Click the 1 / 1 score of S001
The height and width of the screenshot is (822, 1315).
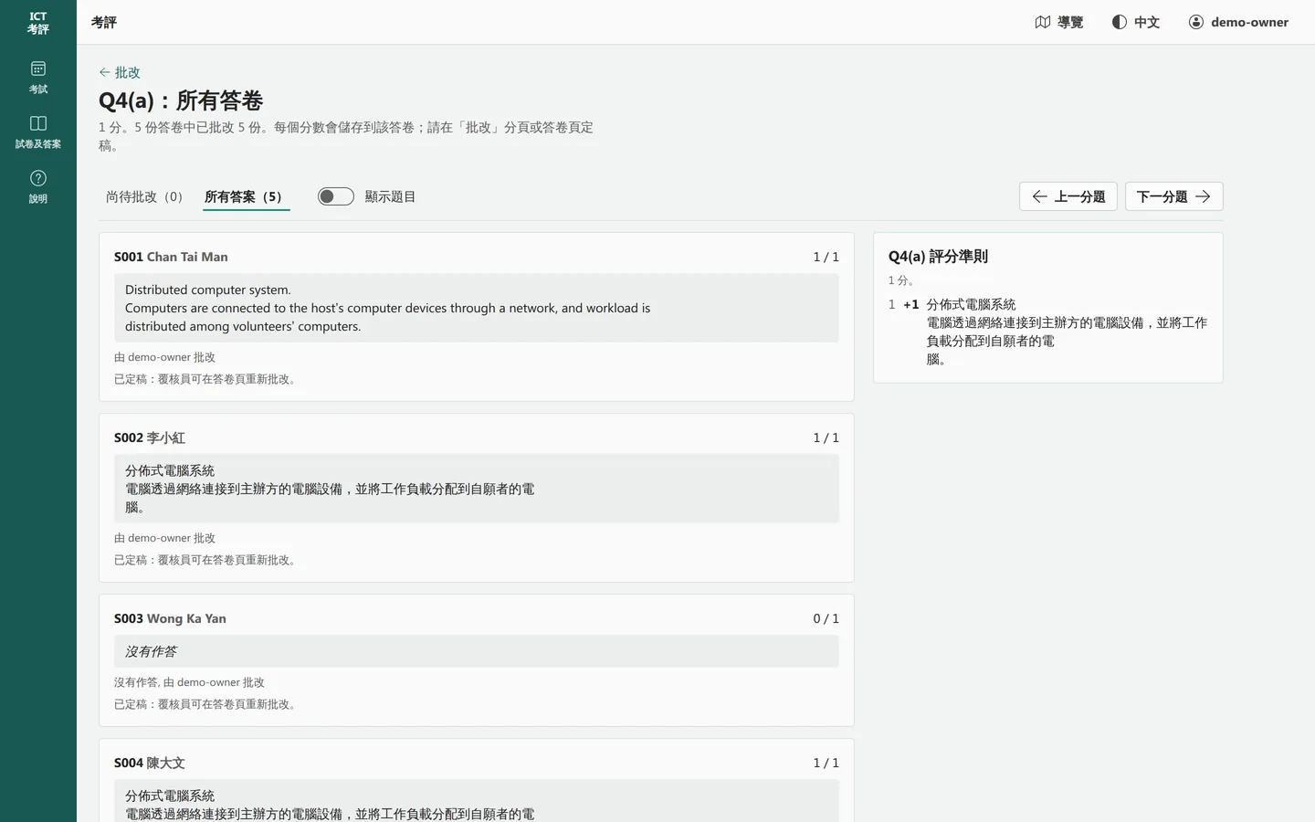(x=826, y=257)
